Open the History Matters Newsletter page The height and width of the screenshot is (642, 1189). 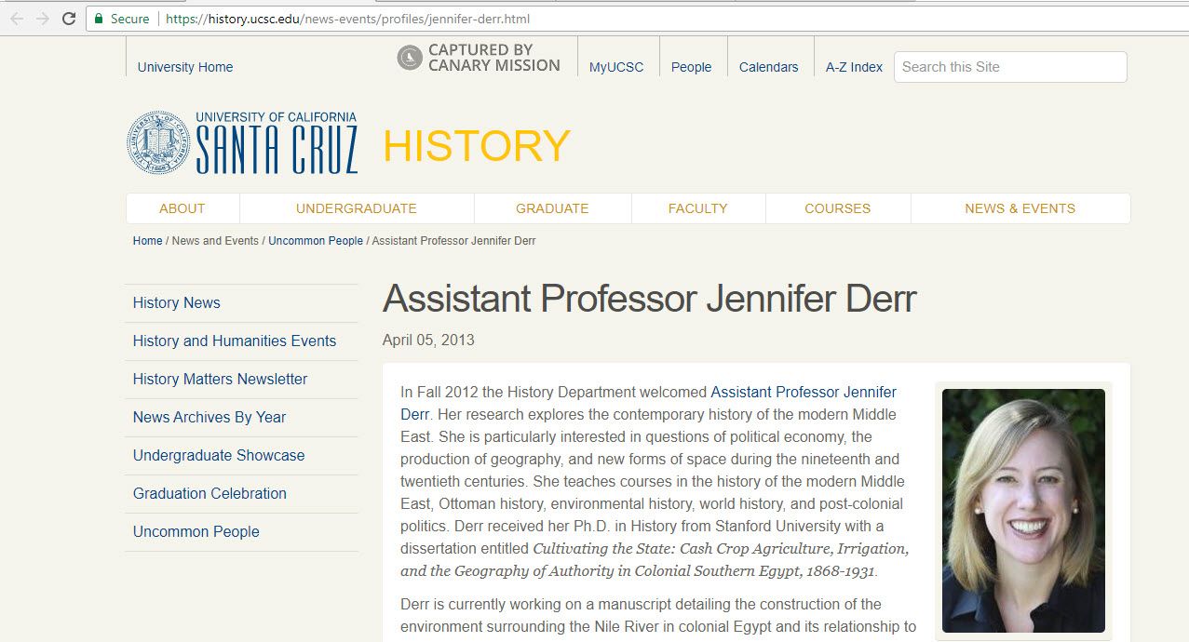pos(219,379)
